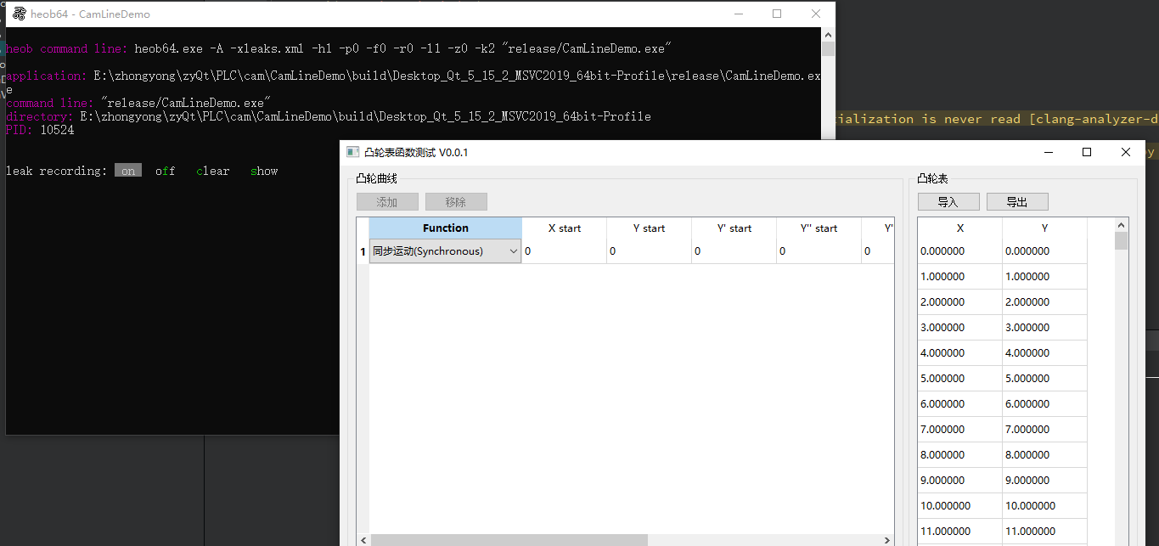Viewport: 1159px width, 546px height.
Task: Turn leak recording on
Action: 128,171
